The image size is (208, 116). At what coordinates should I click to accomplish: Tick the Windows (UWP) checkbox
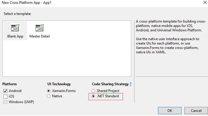pyautogui.click(x=5, y=102)
